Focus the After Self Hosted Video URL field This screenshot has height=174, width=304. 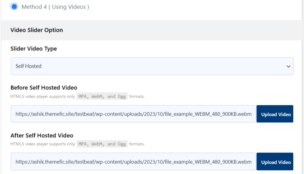pos(133,162)
